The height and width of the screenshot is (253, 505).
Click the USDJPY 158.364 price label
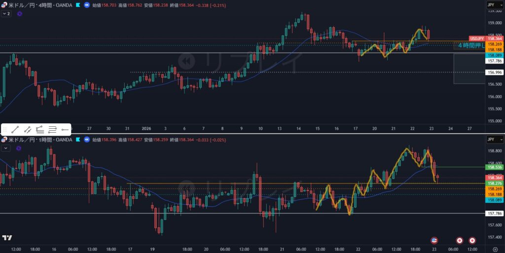tap(485, 38)
